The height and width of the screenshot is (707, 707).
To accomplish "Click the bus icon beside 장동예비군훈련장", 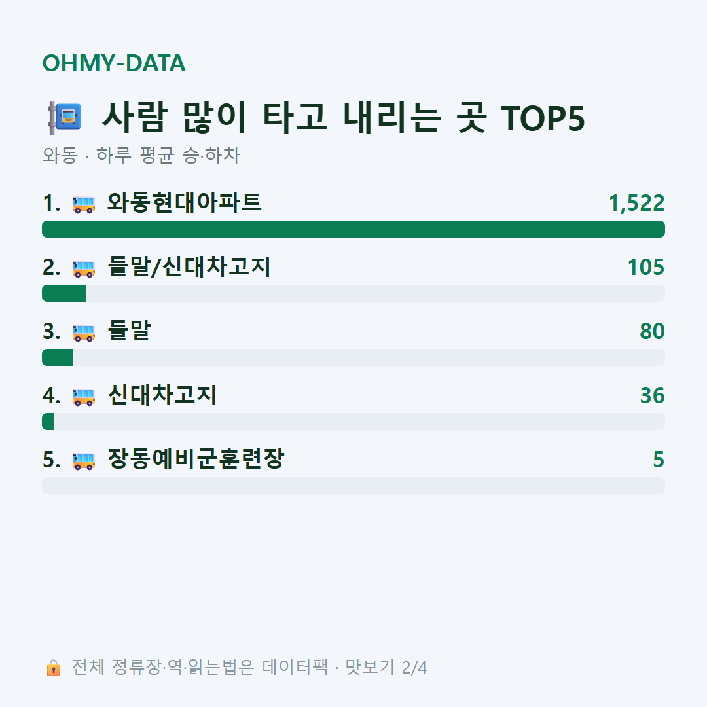I will click(x=84, y=461).
